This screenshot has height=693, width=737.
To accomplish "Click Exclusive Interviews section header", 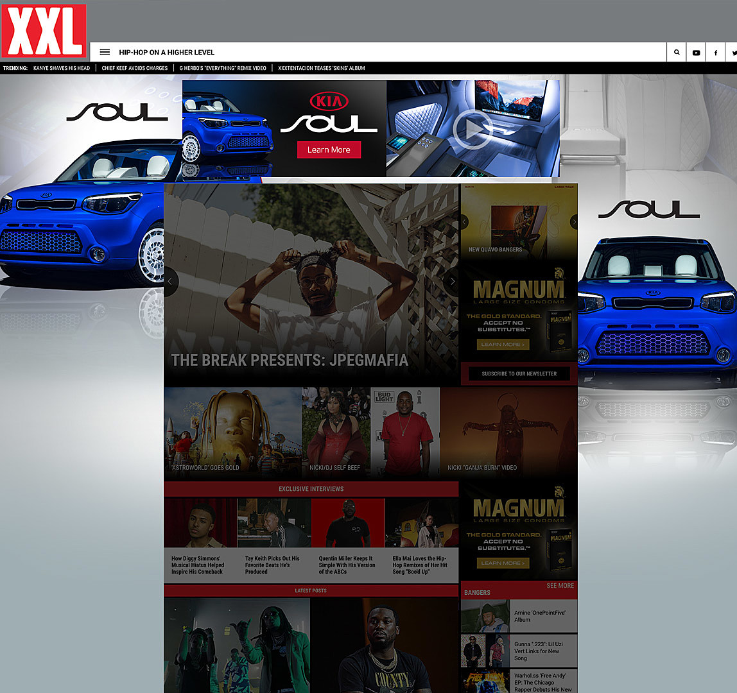I will pyautogui.click(x=311, y=488).
